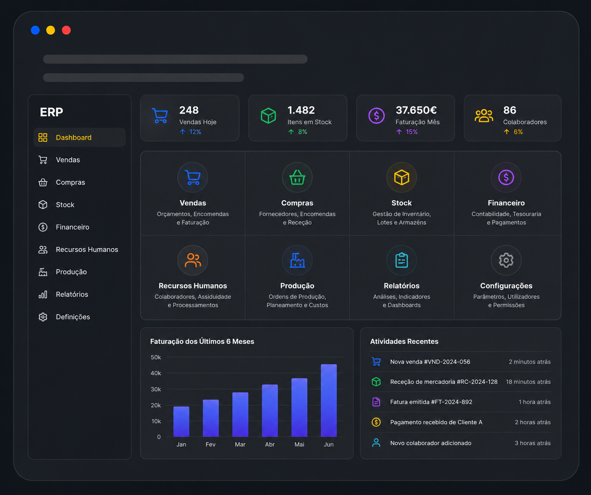Select Dashboard in the sidebar
Image resolution: width=591 pixels, height=495 pixels.
pyautogui.click(x=79, y=138)
